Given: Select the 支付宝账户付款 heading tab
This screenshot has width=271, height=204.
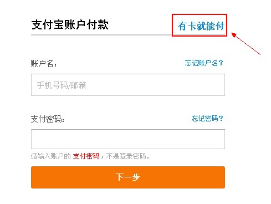Looking at the screenshot, I should point(70,24).
